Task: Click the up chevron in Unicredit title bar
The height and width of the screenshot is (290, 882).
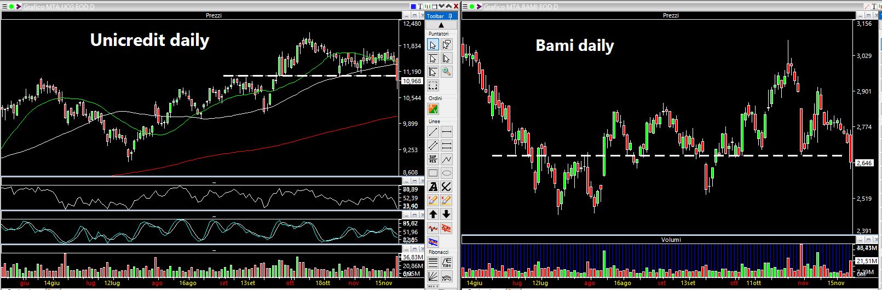Action: [x=449, y=6]
